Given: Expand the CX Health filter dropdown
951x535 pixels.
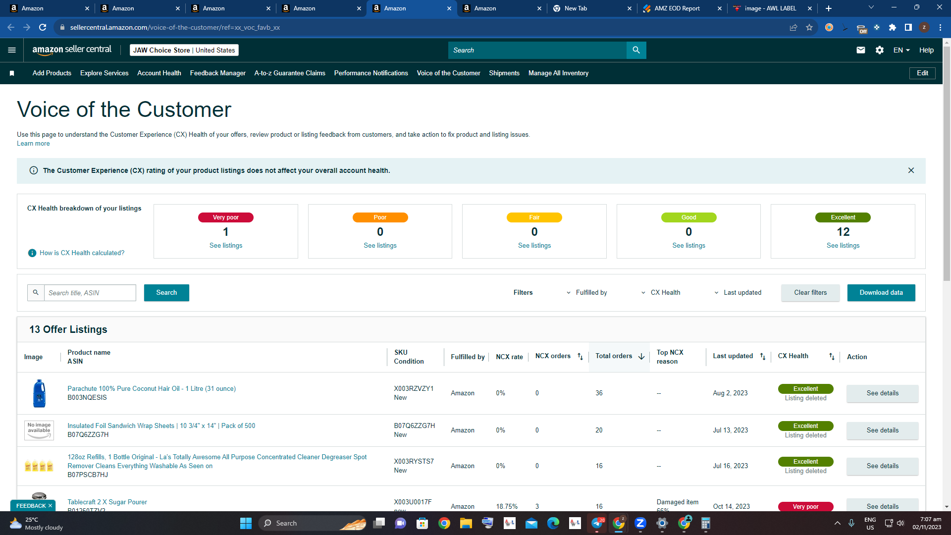Looking at the screenshot, I should click(661, 293).
